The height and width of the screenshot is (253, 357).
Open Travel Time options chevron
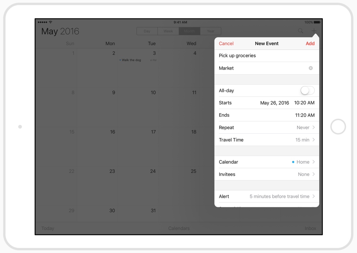(x=314, y=140)
